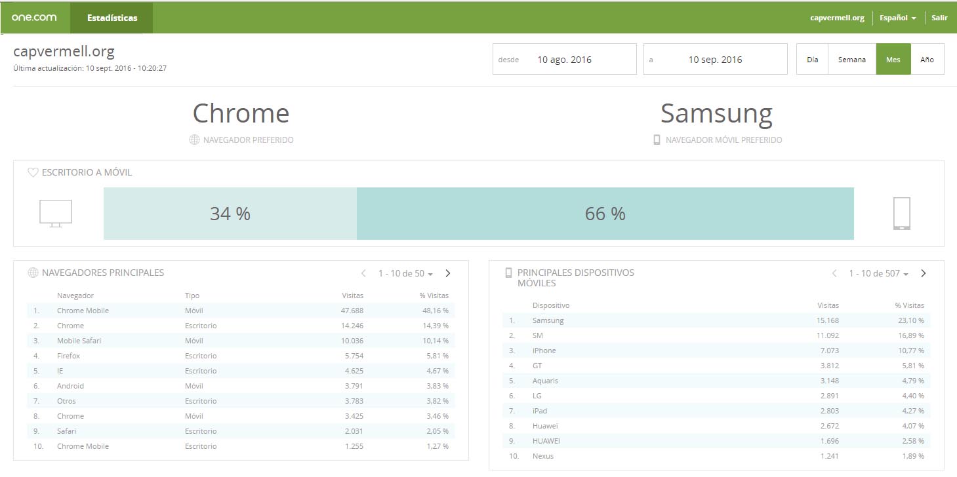Click the Mobile Safari row
The image size is (957, 477).
click(x=241, y=341)
